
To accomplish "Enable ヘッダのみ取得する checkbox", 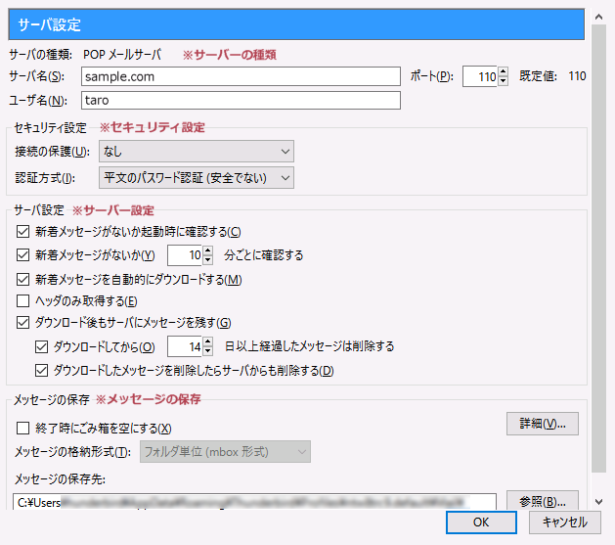I will [x=24, y=300].
